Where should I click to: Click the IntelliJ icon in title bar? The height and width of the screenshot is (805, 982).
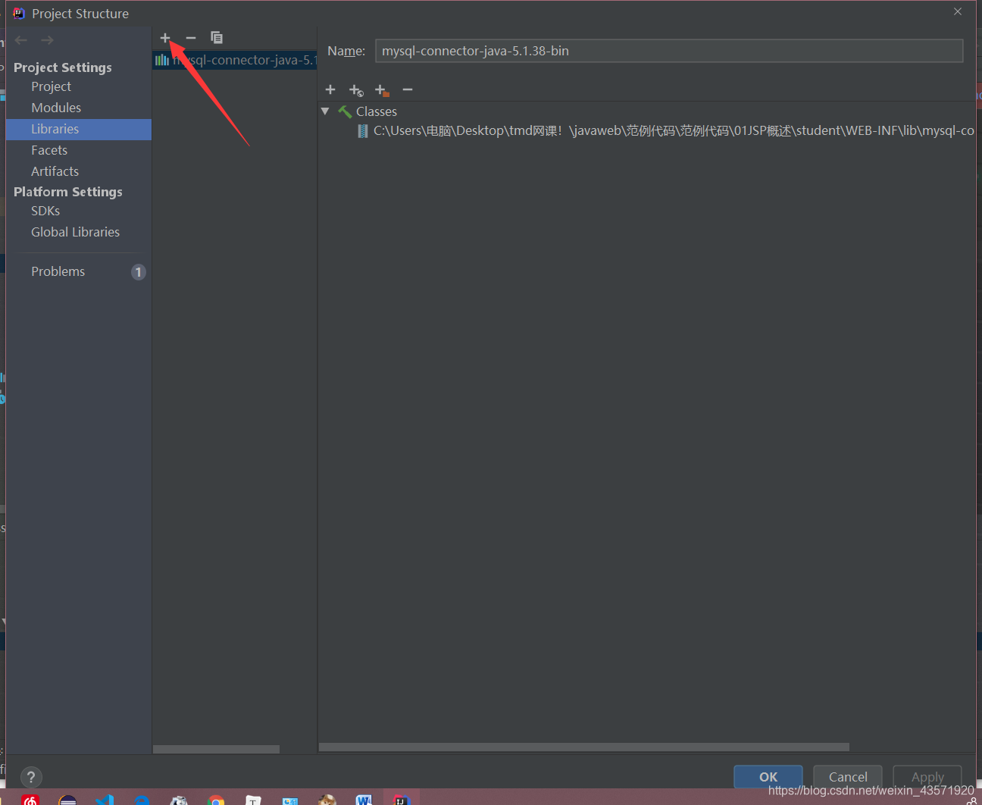(19, 14)
